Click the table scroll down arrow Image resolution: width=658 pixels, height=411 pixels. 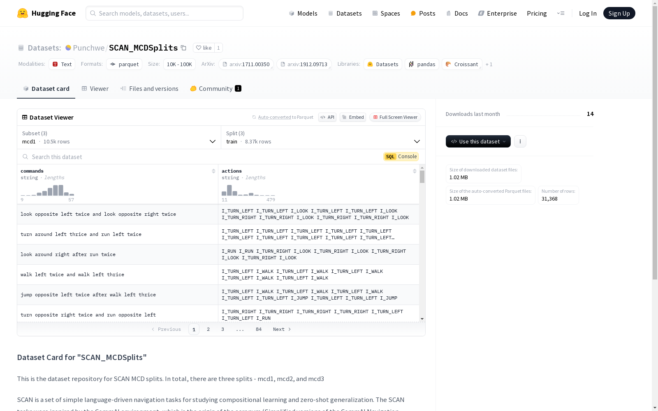tap(422, 319)
